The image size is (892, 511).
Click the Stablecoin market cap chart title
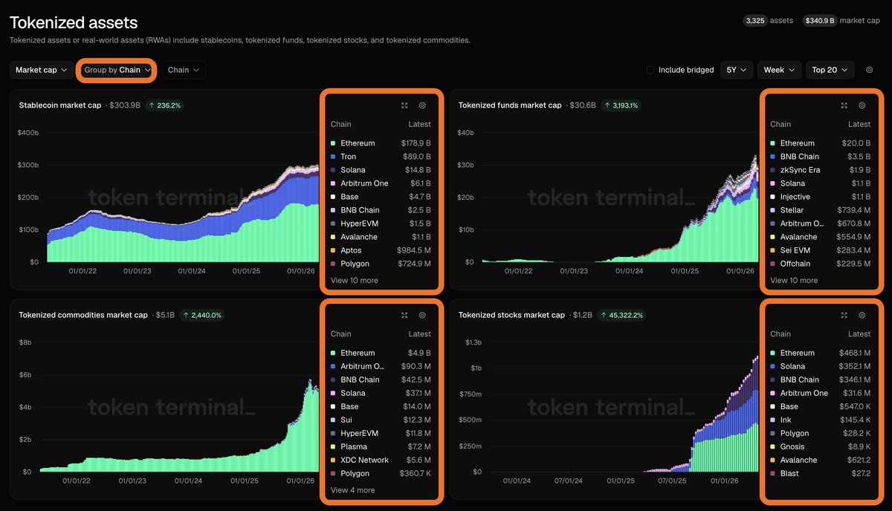[x=60, y=105]
